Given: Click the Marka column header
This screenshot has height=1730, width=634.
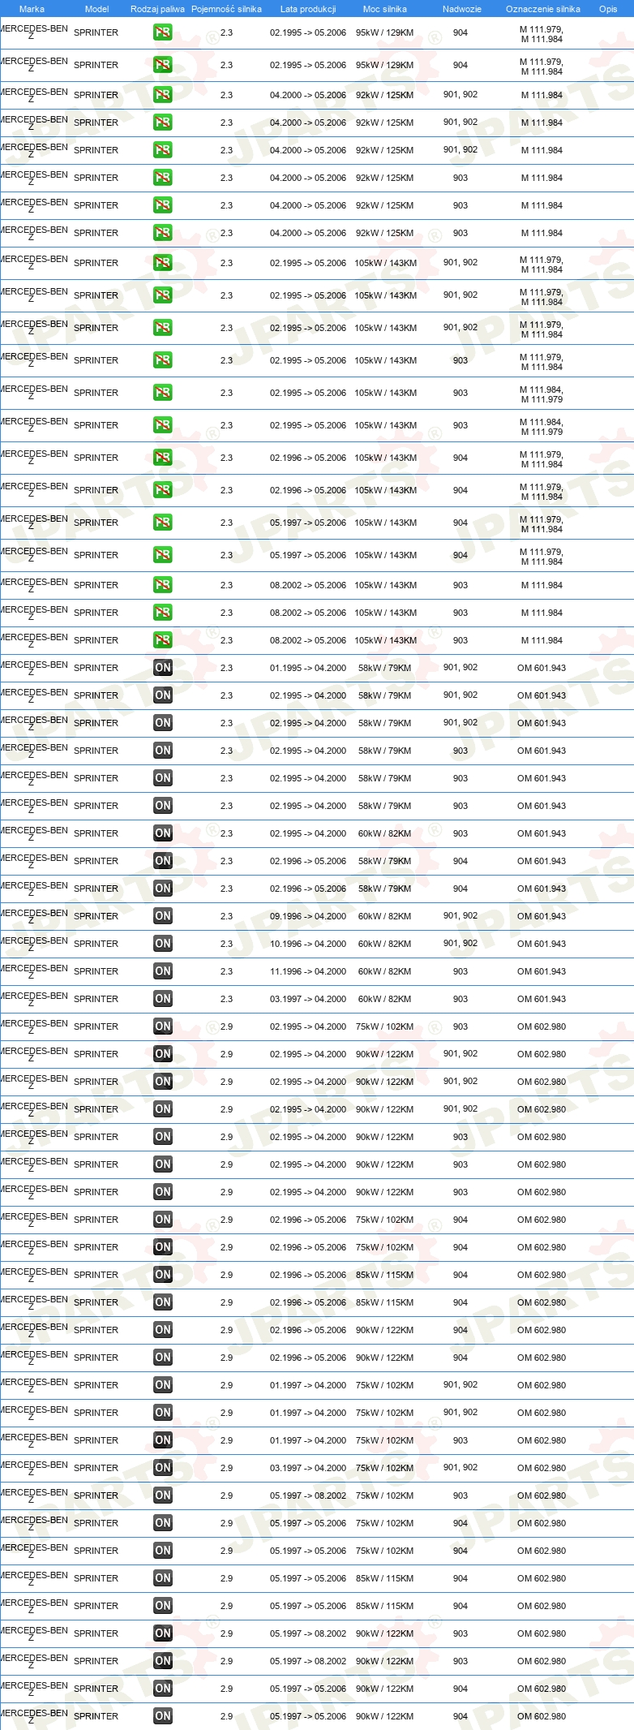Looking at the screenshot, I should [x=32, y=9].
